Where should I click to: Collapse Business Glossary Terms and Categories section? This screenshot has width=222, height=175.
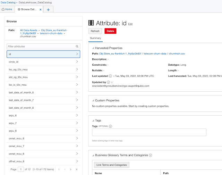tap(93, 155)
